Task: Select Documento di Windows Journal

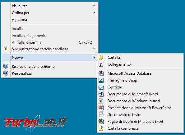Action: click(140, 101)
